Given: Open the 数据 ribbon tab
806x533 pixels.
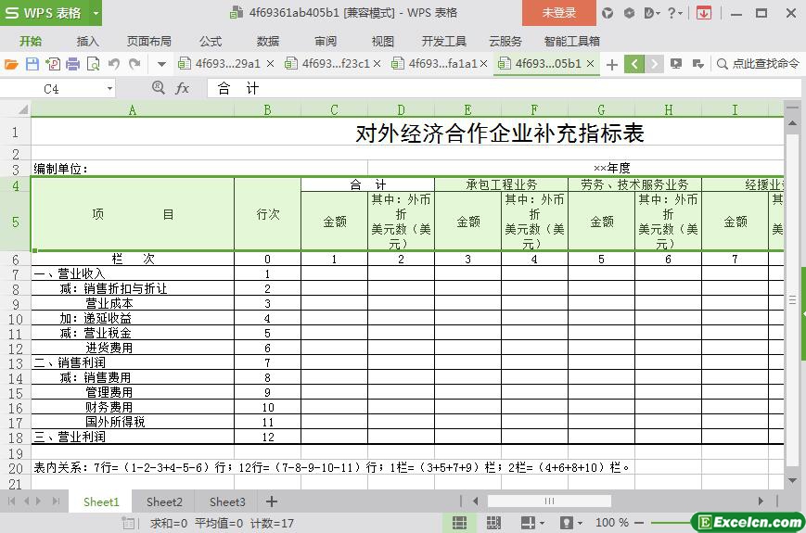Looking at the screenshot, I should (268, 42).
